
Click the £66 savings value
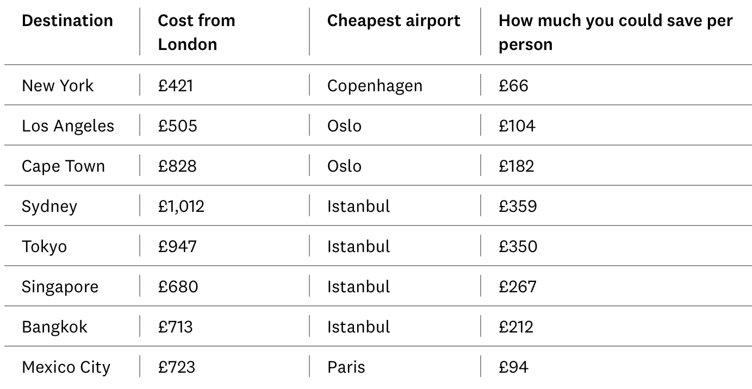(x=513, y=85)
